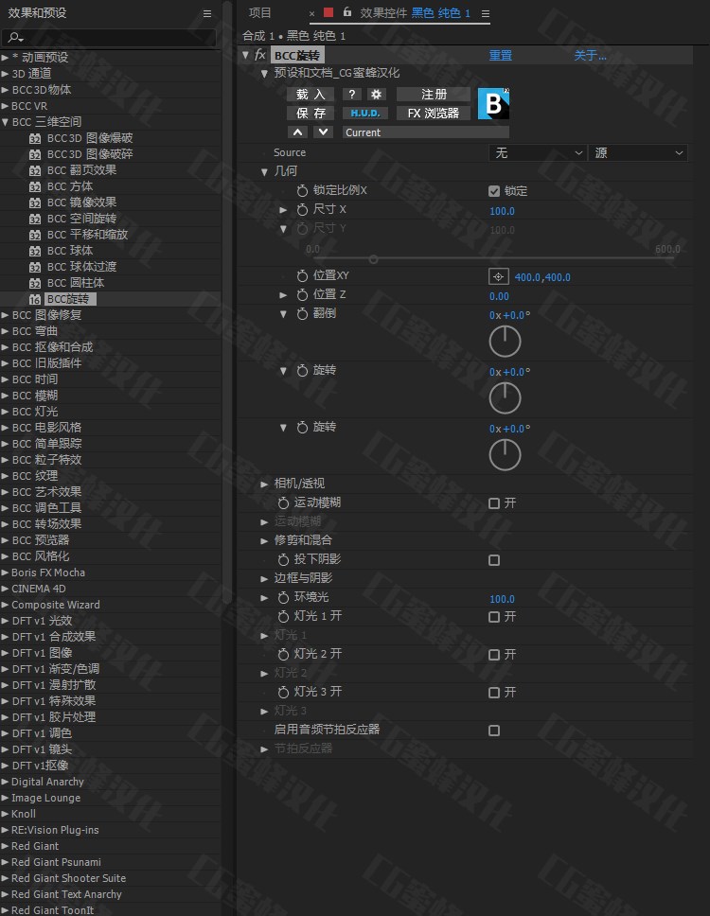This screenshot has height=916, width=710.
Task: Click the lock icon on effect controls panel
Action: 347,11
